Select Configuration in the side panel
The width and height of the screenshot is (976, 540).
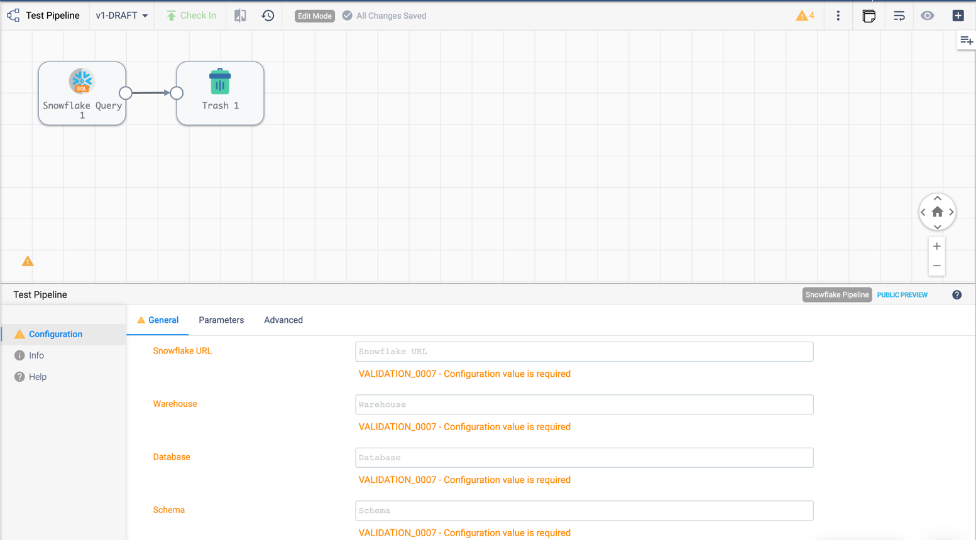coord(63,334)
